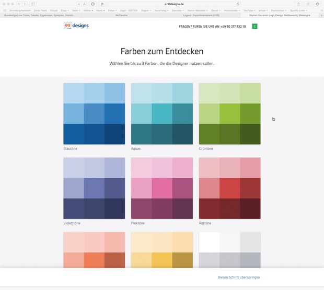Click the show all tabs icon
The width and height of the screenshot is (324, 290).
click(308, 4)
